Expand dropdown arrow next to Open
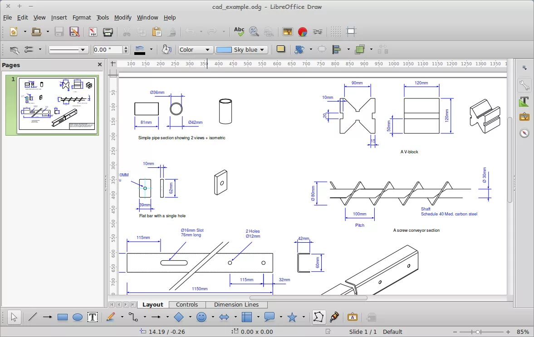The height and width of the screenshot is (337, 534). pyautogui.click(x=48, y=32)
